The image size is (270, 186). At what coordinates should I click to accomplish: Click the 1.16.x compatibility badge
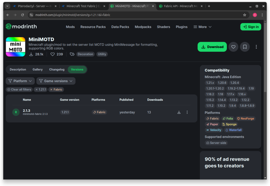tap(242, 94)
